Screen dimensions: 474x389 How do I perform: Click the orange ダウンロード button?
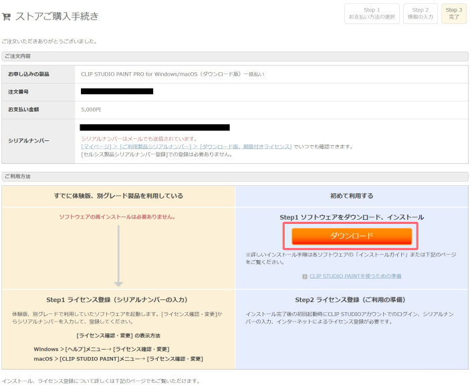pyautogui.click(x=352, y=236)
